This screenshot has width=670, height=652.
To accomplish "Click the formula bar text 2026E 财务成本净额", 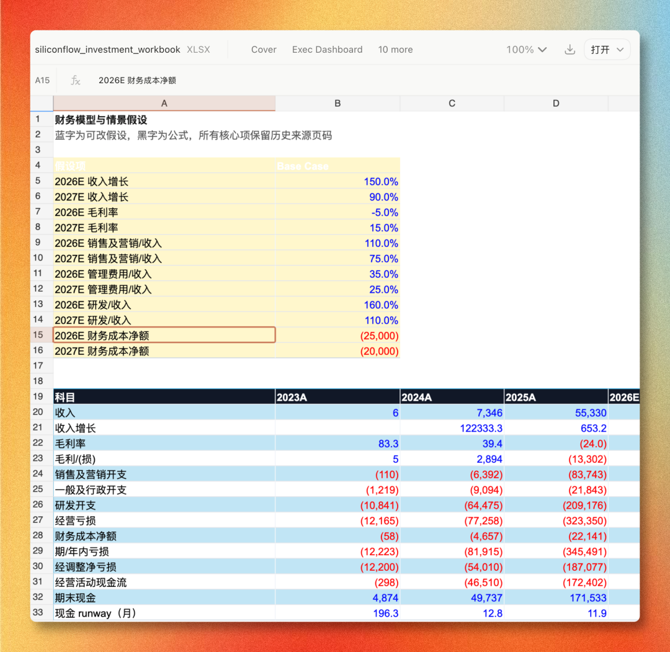I will tap(137, 80).
